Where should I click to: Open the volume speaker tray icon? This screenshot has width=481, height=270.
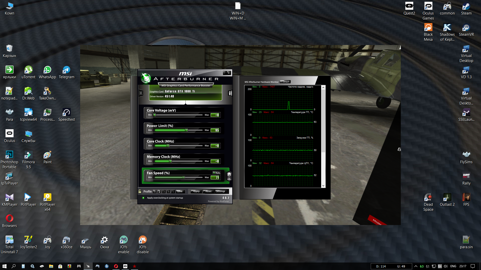(446, 266)
